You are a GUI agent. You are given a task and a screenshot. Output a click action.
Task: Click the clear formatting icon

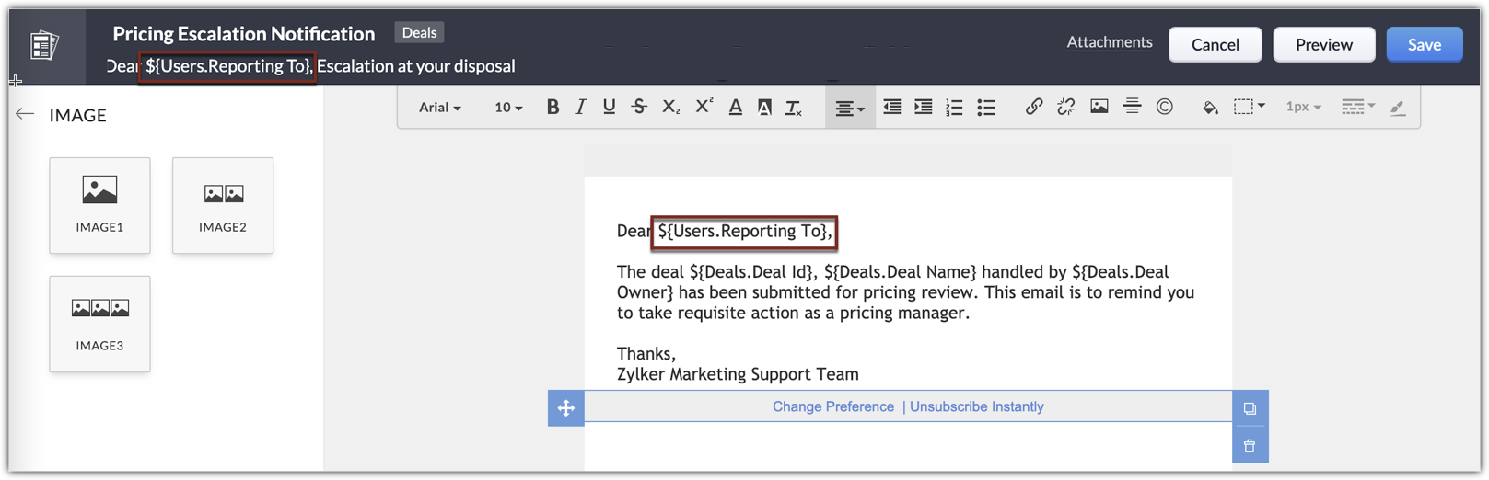click(x=793, y=108)
